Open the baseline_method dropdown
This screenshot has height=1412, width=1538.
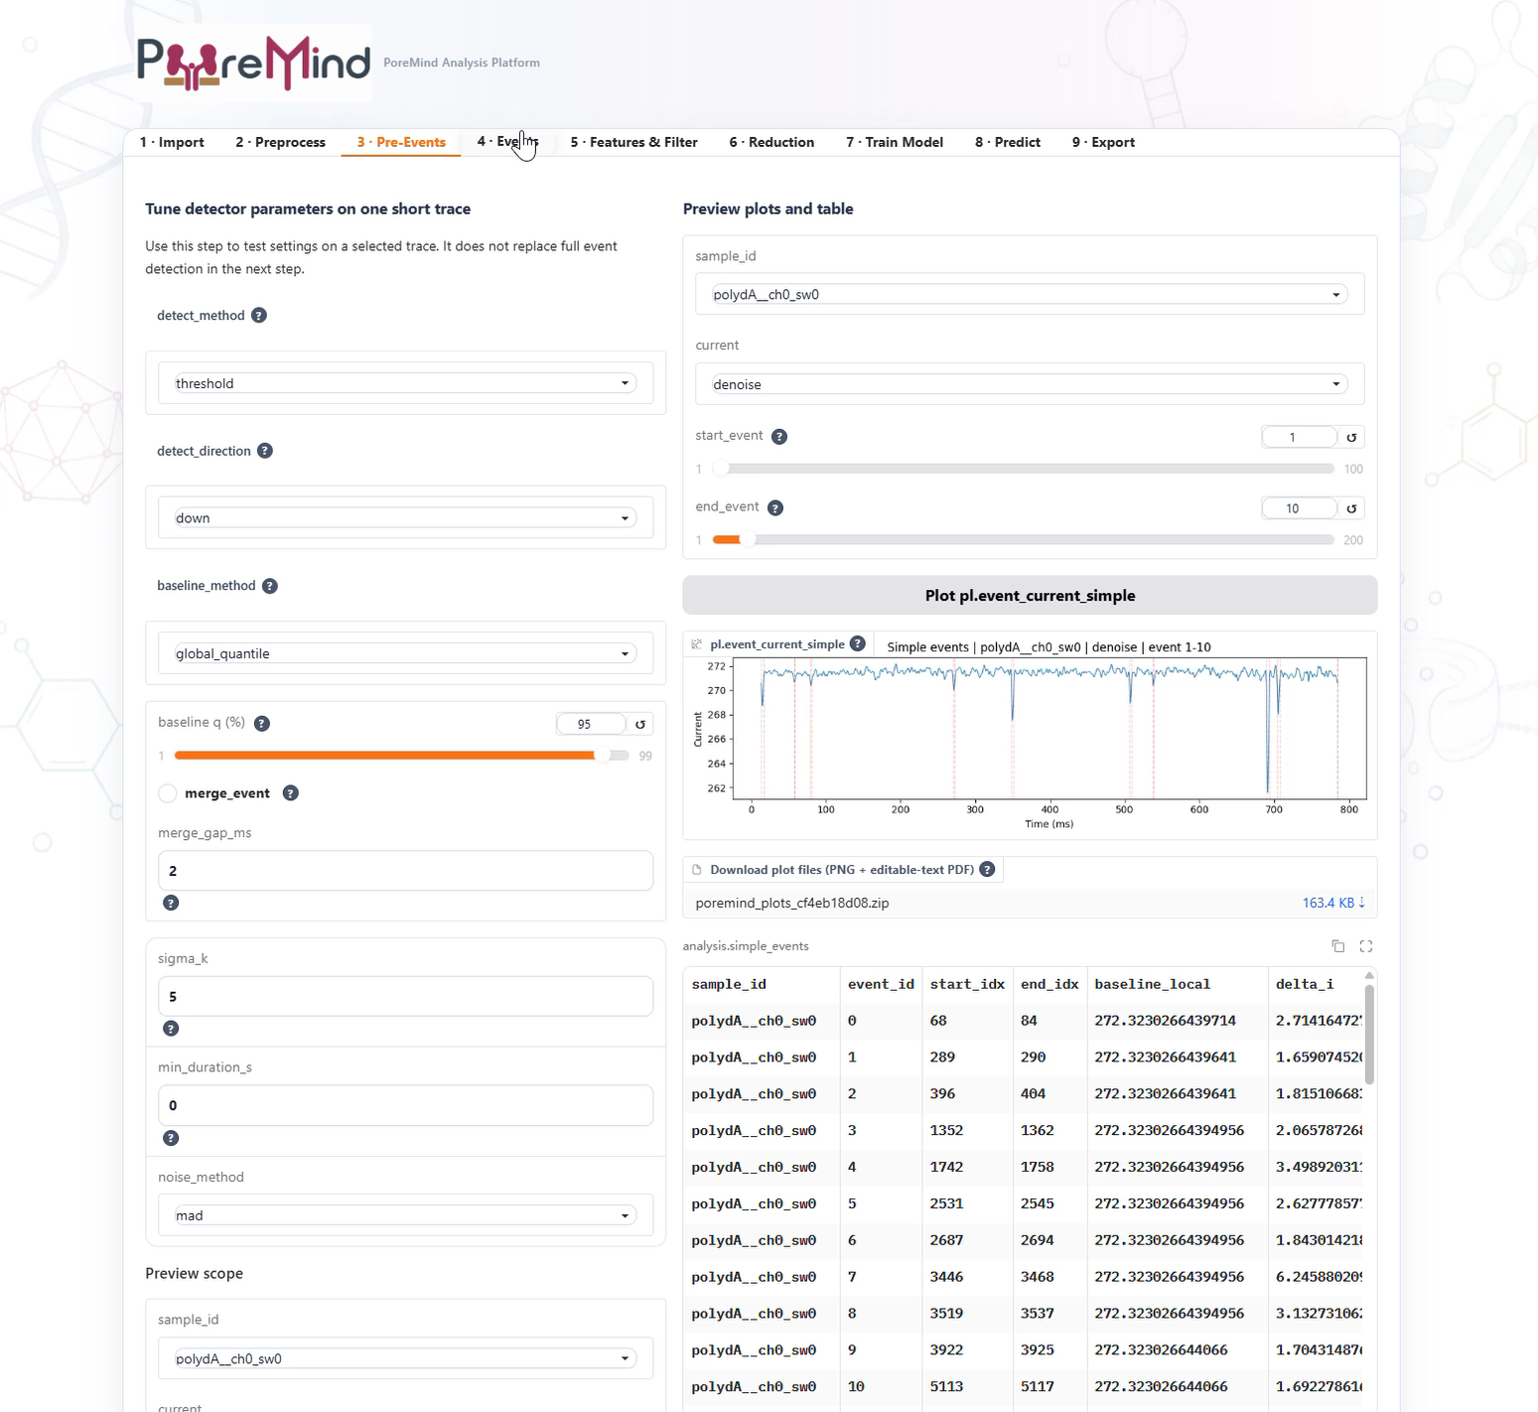(x=405, y=653)
